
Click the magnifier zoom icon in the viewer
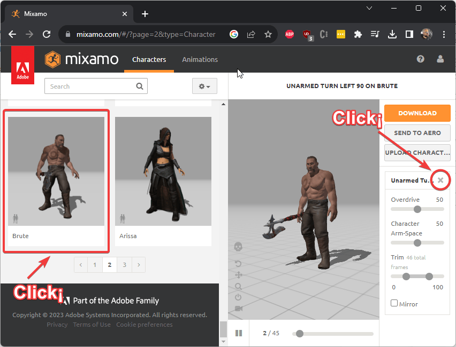[x=239, y=287]
